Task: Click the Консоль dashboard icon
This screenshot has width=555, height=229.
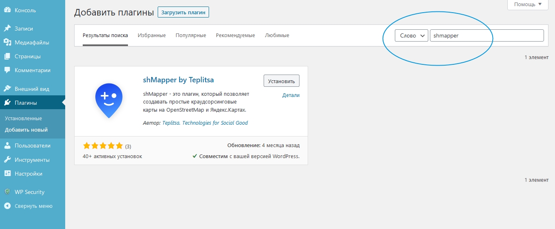Action: click(x=7, y=10)
